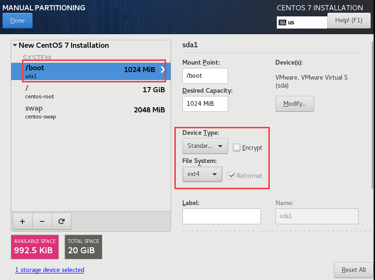Collapse New CentOS 7 Installation section
The image size is (375, 280).
[15, 45]
